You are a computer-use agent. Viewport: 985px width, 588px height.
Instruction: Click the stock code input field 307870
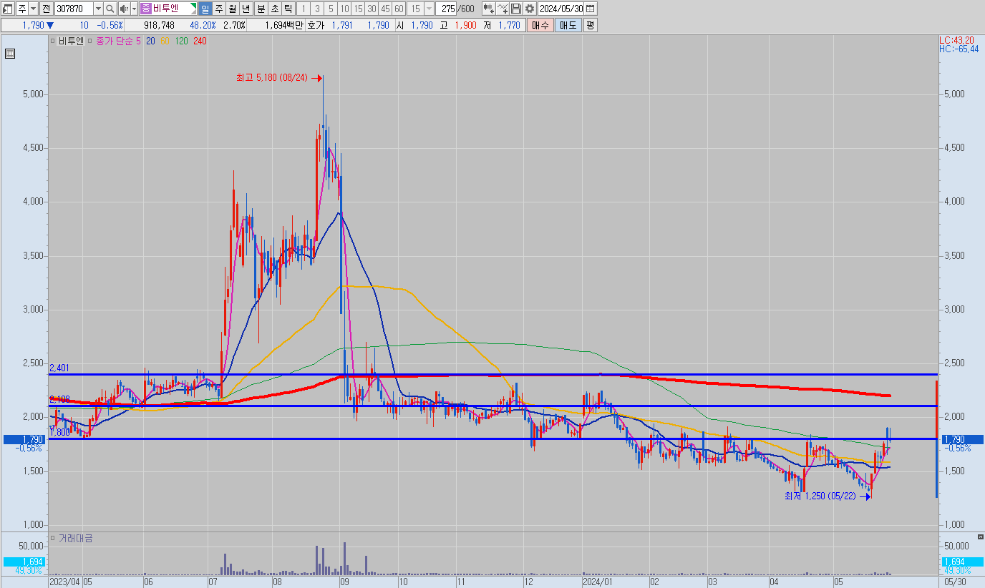pos(74,9)
